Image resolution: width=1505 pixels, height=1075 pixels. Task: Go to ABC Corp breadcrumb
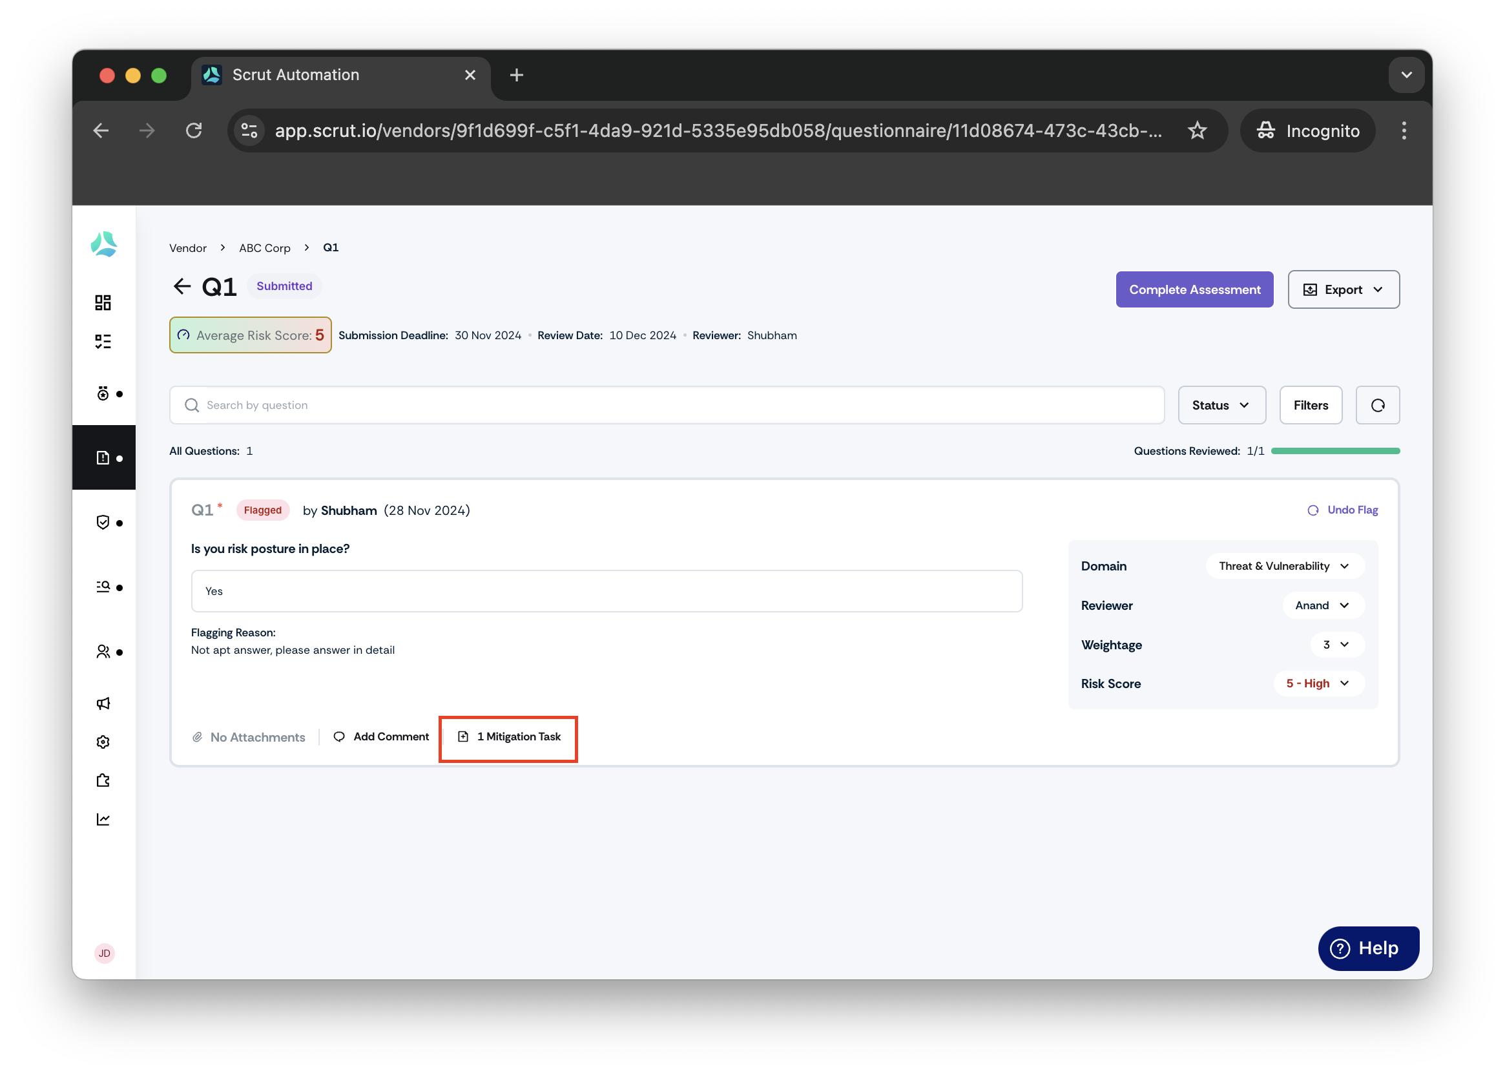point(265,247)
